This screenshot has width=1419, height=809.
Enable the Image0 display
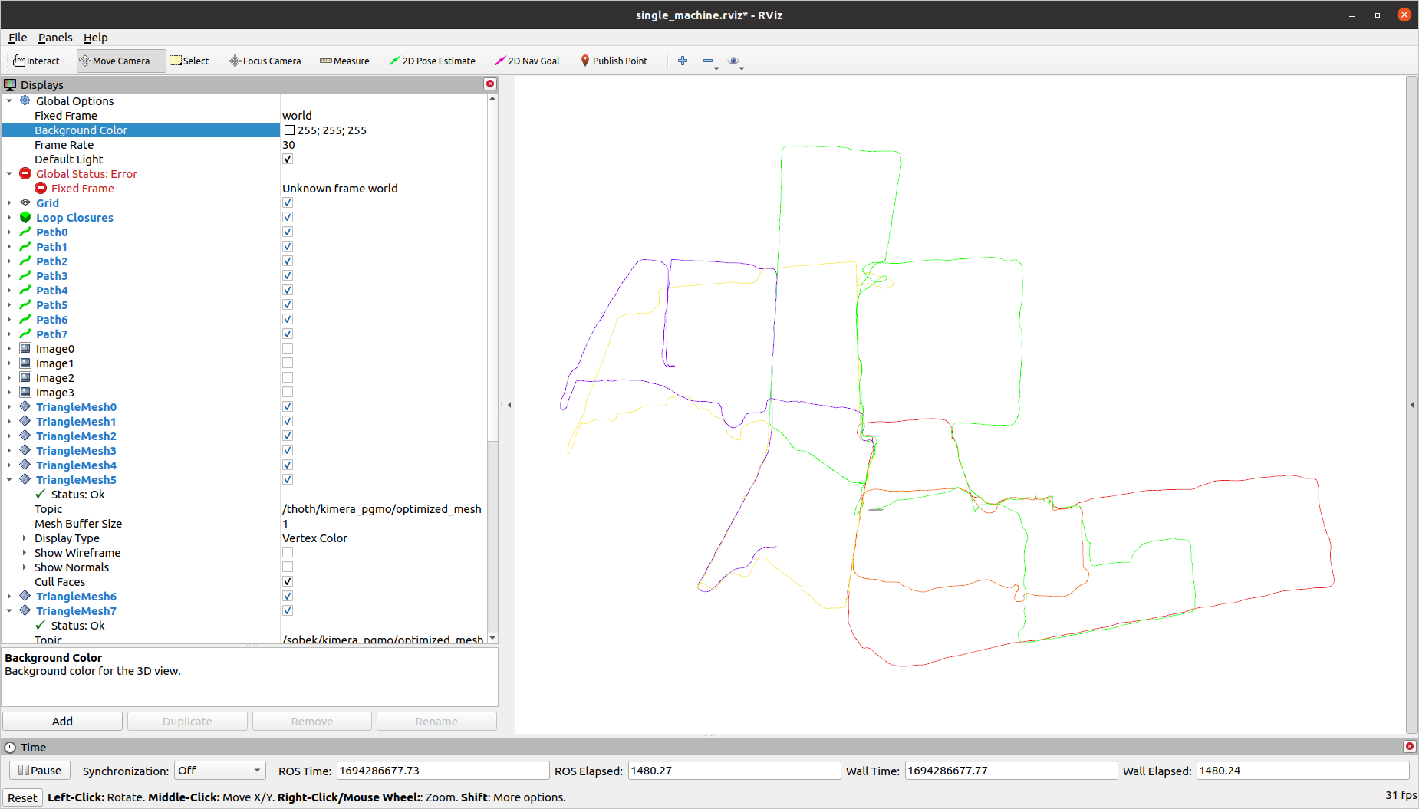[288, 348]
